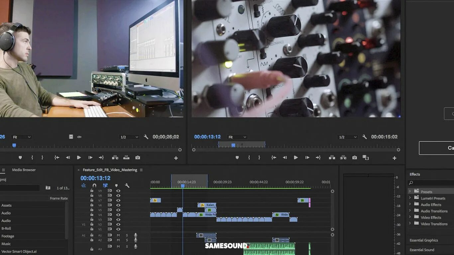The image size is (454, 255).
Task: Click Overwrite button in Source monitor
Action: click(x=126, y=158)
